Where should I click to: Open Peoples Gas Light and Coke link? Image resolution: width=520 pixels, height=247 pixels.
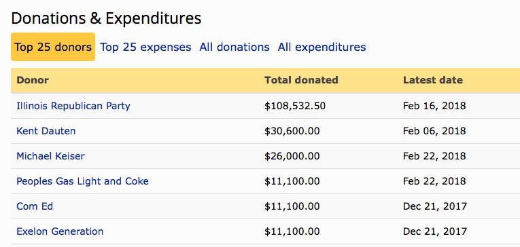point(82,181)
